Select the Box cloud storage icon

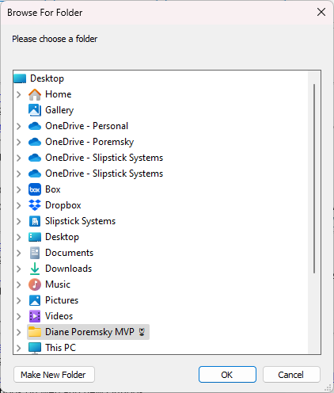pos(35,189)
